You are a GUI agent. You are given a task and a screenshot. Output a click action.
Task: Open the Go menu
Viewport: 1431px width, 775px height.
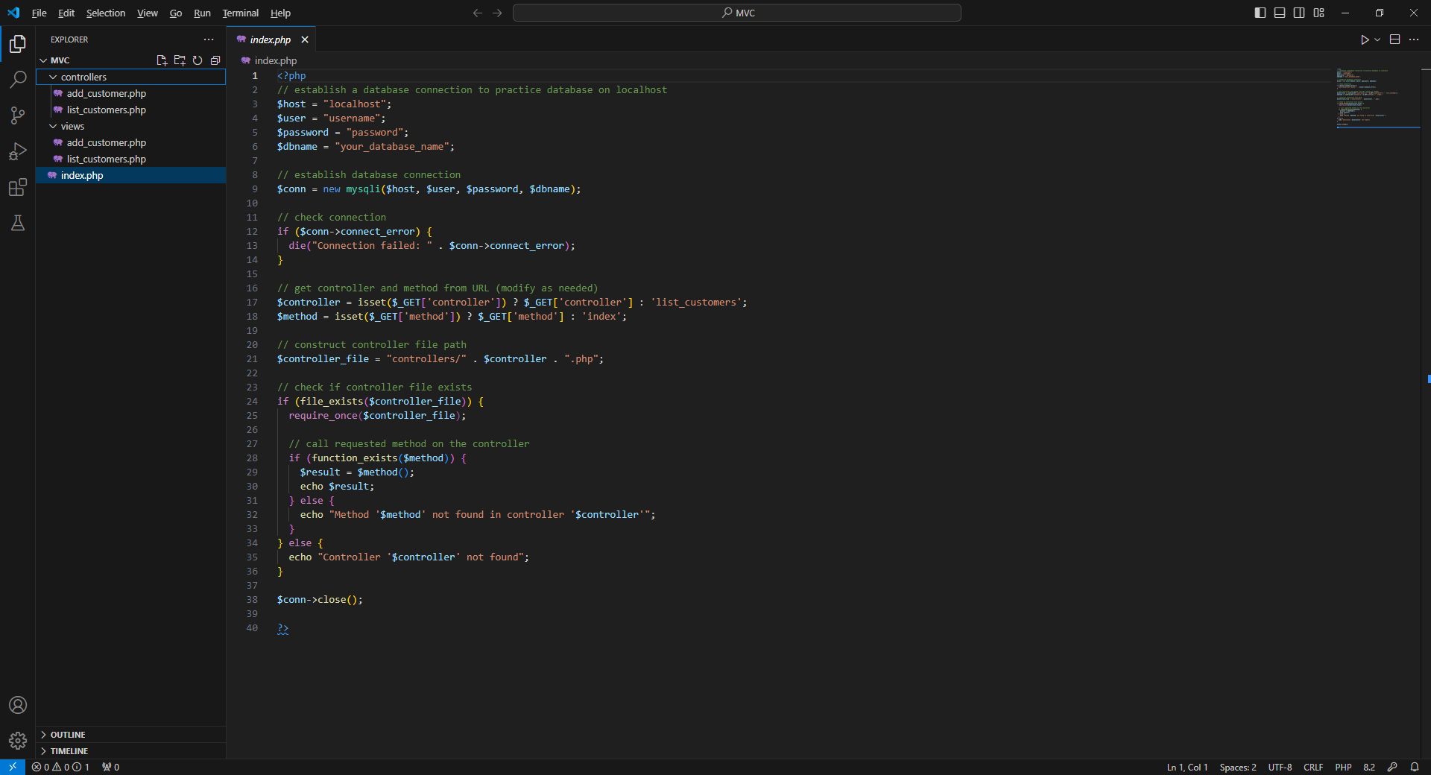tap(176, 13)
